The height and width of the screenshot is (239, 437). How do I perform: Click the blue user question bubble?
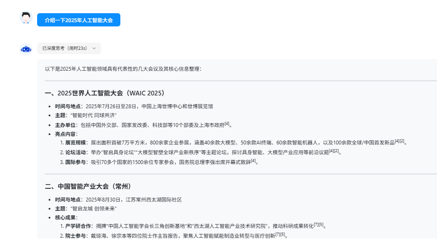pos(79,20)
